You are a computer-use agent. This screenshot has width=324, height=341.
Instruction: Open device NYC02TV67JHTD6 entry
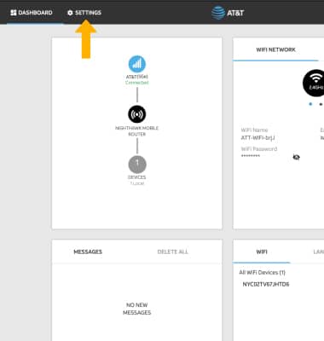(266, 284)
